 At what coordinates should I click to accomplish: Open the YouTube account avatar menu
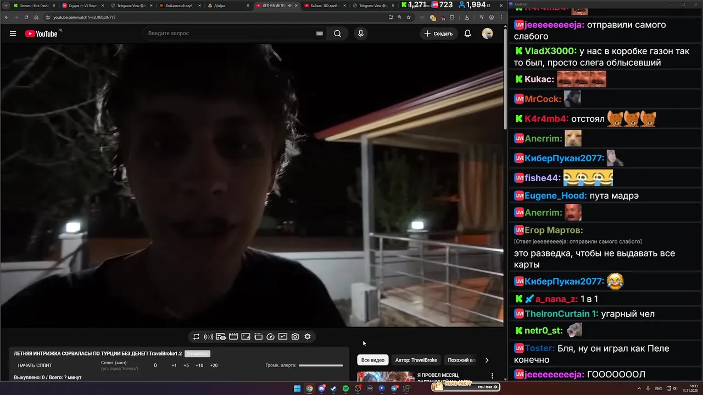tap(487, 33)
